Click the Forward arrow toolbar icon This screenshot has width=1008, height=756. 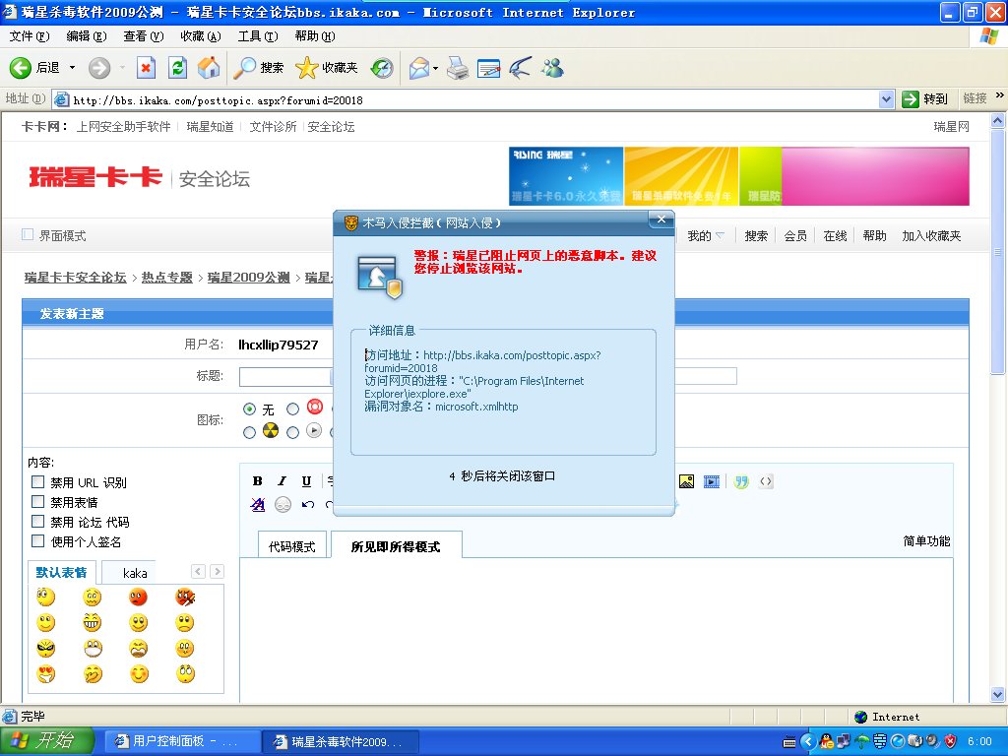pos(99,68)
